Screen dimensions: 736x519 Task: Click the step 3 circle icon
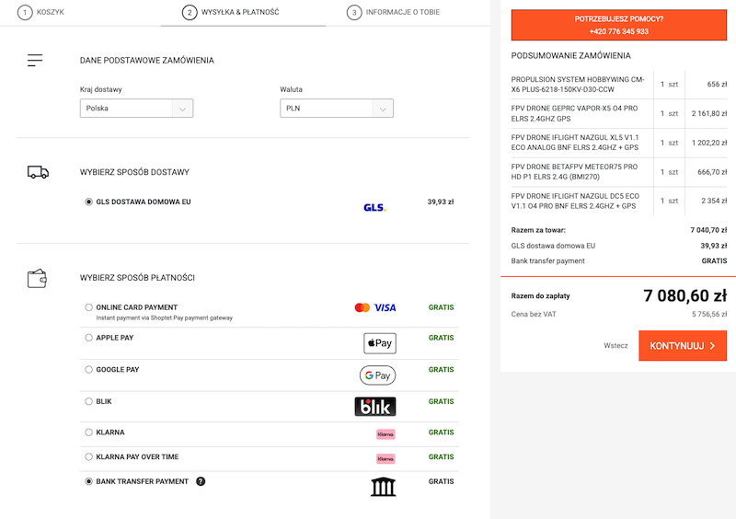pyautogui.click(x=354, y=13)
